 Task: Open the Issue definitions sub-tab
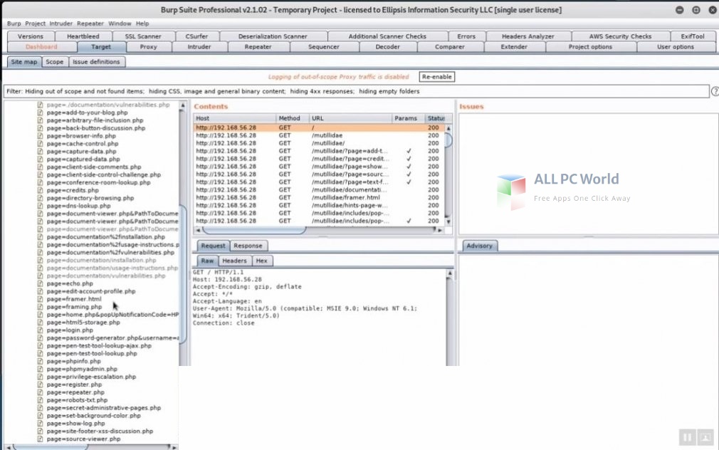(x=96, y=62)
